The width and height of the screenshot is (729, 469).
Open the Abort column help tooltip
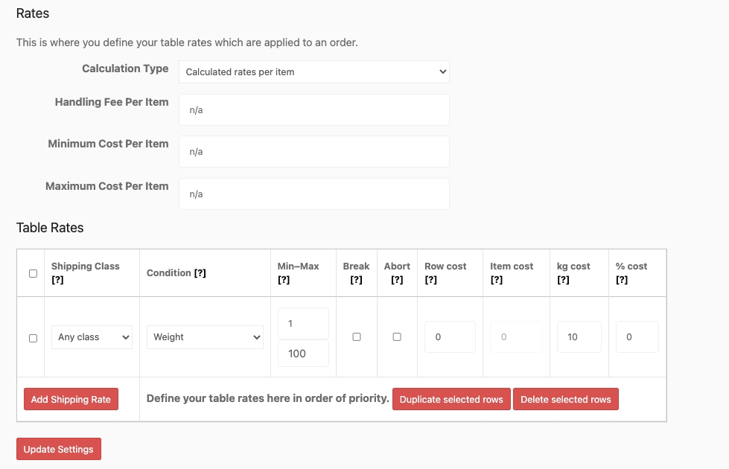[397, 280]
